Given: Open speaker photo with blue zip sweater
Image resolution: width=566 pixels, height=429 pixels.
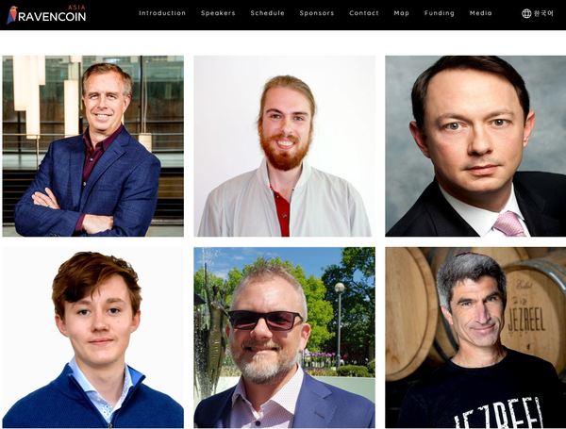Looking at the screenshot, I should point(93,338).
